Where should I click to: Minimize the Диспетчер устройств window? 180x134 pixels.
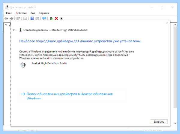coord(152,7)
